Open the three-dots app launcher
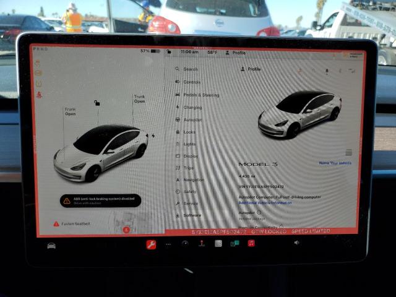This screenshot has width=396, height=297. click(x=168, y=244)
